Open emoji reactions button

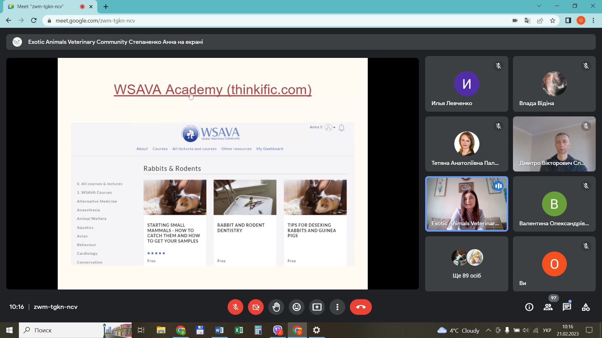[x=297, y=307]
